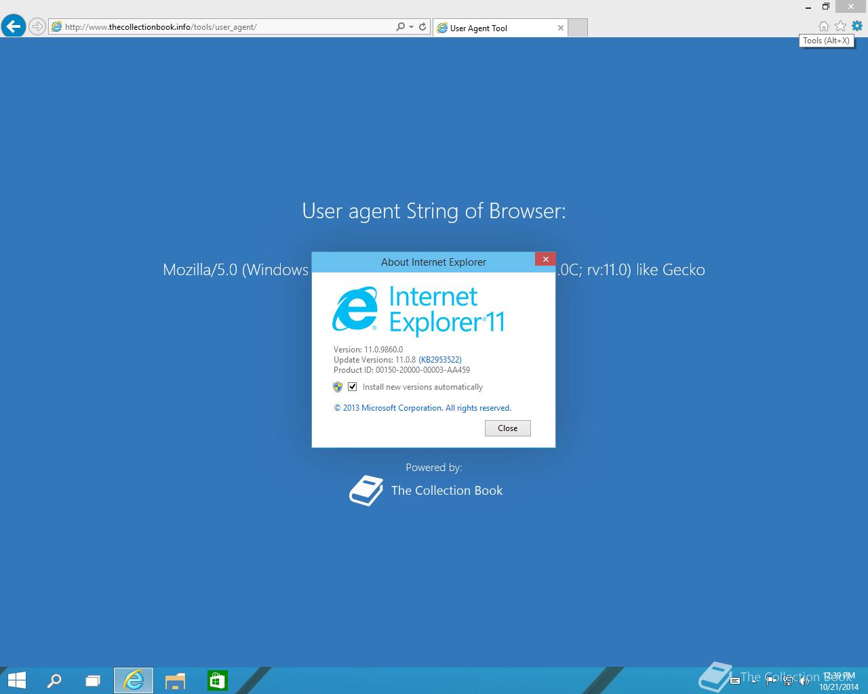Click the shield icon beside the checkbox
This screenshot has height=694, width=868.
[x=338, y=387]
